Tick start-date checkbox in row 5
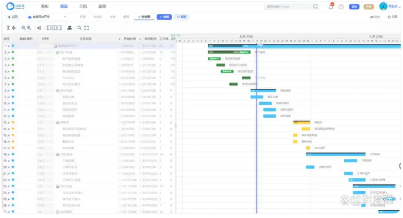 [120, 72]
